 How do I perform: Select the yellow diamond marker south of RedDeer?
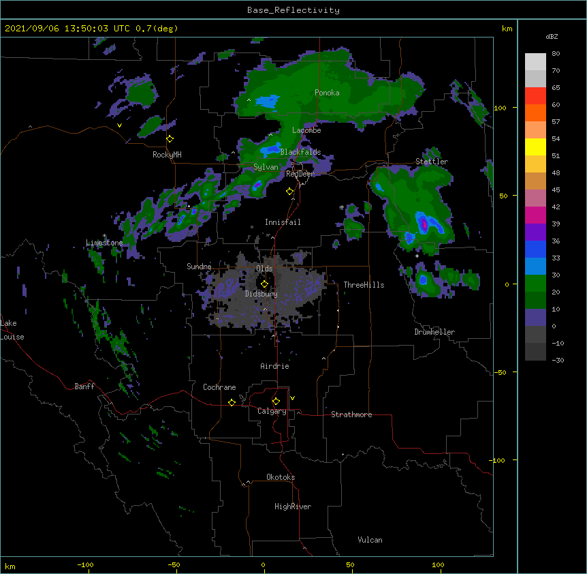click(x=289, y=192)
